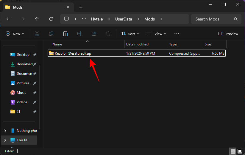Screen dimensions: 245x155
Task: Click the Delete trash icon
Action: [x=108, y=34]
